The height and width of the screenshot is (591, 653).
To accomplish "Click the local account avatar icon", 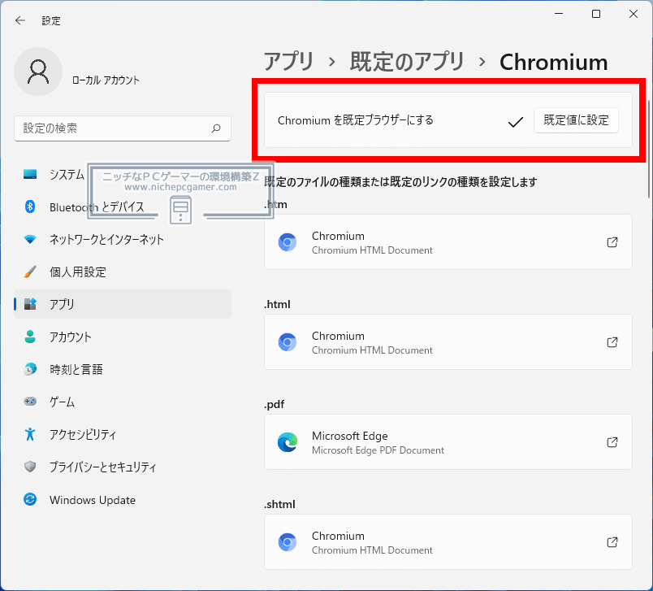I will [x=38, y=72].
